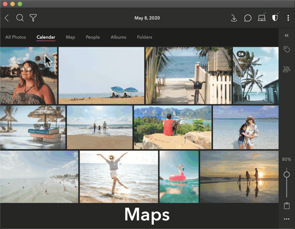Close the window with red button
295x229 pixels.
tap(5, 4)
